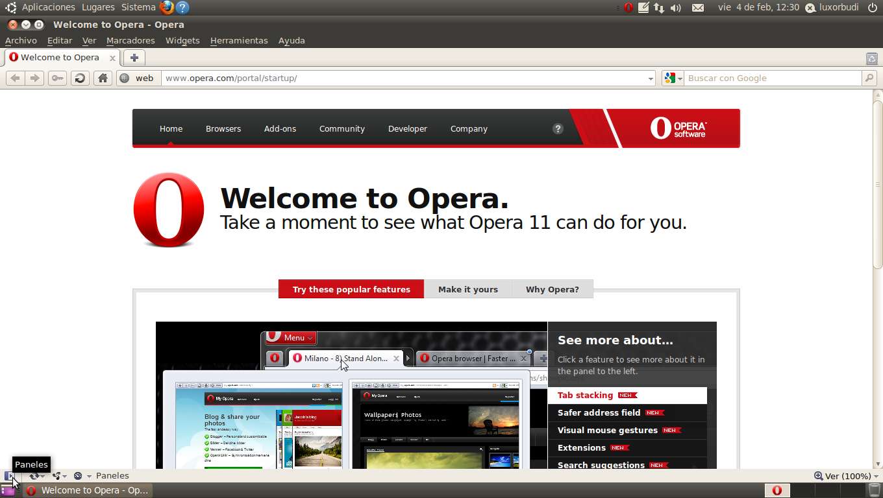The image size is (883, 498).
Task: Open the Google search engine dropdown
Action: click(x=673, y=78)
